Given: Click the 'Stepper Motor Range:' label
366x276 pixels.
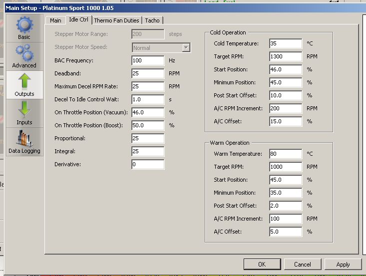Looking at the screenshot, I should click(81, 34).
